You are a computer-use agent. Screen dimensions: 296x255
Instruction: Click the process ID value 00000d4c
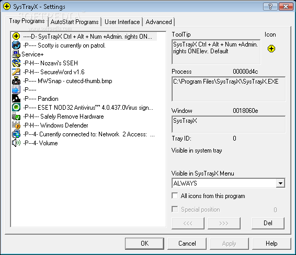[245, 72]
